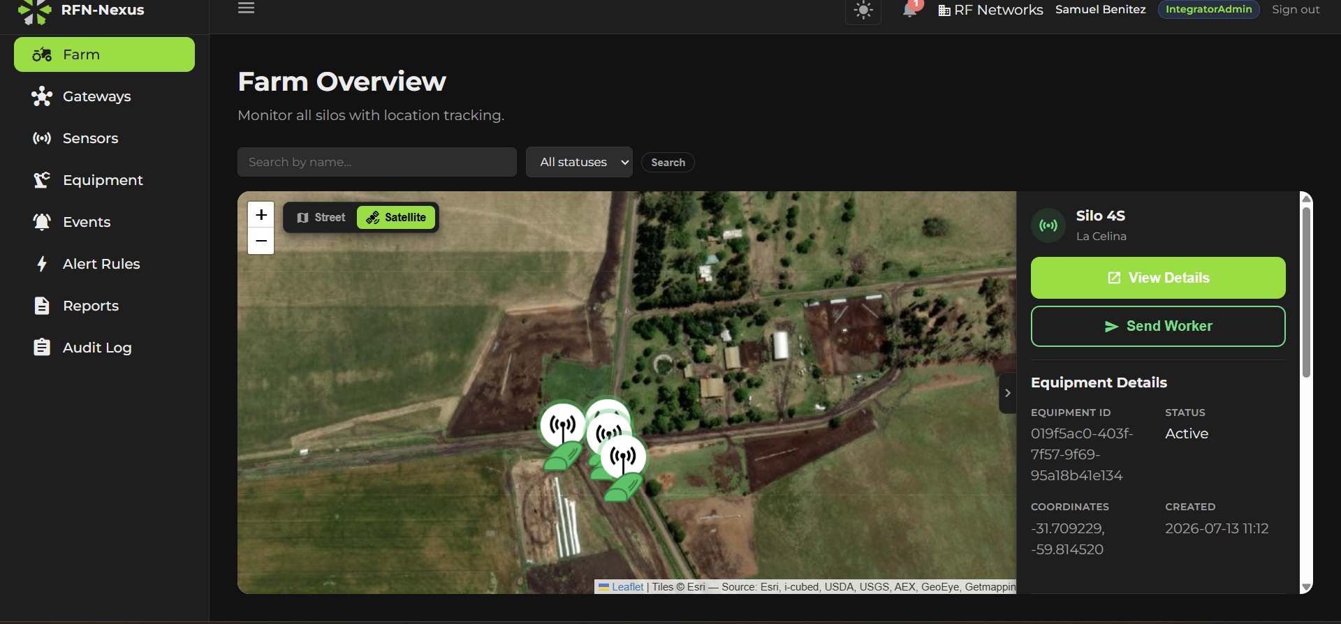Open notifications bell

[910, 9]
